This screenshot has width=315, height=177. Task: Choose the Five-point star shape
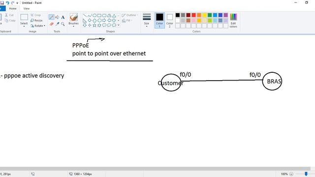94,25
